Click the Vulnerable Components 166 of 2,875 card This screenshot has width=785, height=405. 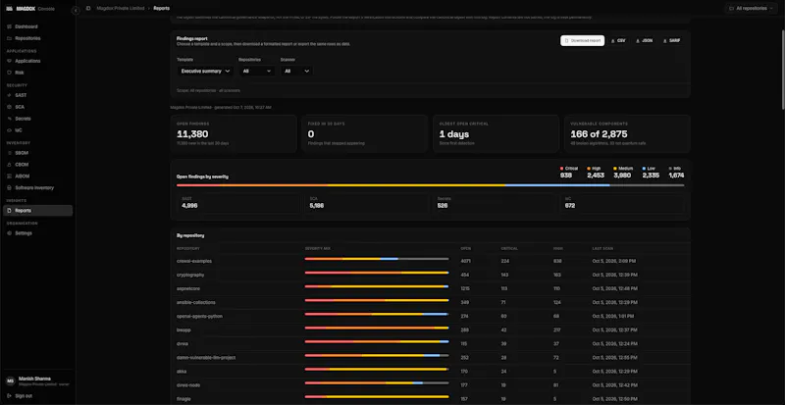[627, 133]
